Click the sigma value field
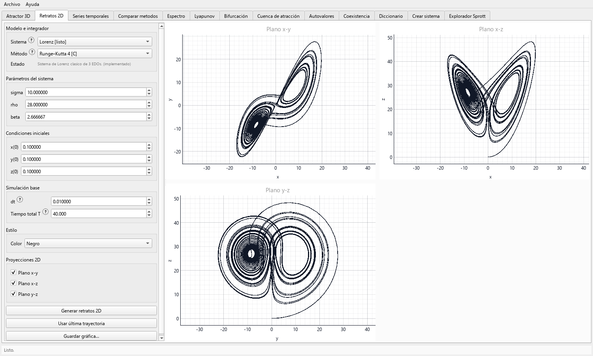The image size is (593, 356). 86,92
